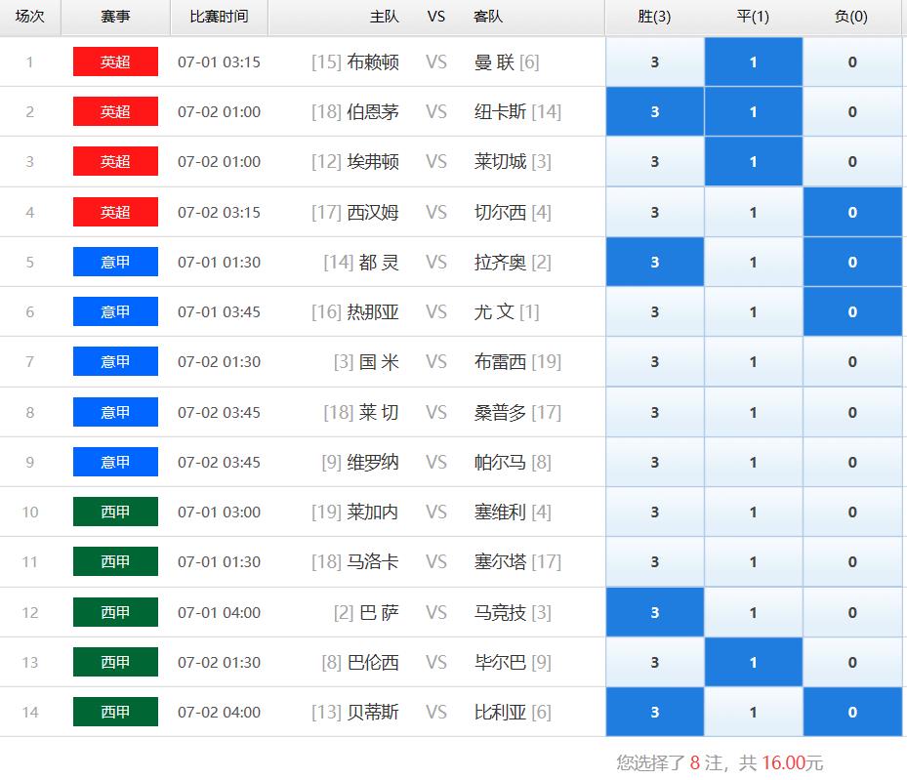Click the 西甲 tag in match 10
907x780 pixels.
[115, 512]
